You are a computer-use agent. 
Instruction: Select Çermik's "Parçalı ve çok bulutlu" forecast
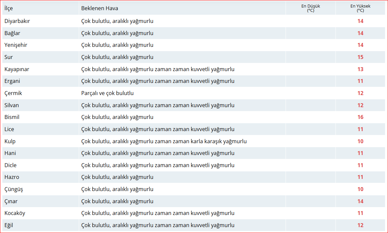107,93
